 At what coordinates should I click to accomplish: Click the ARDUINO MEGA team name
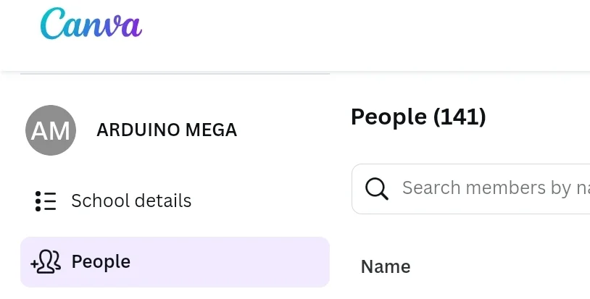pos(167,130)
